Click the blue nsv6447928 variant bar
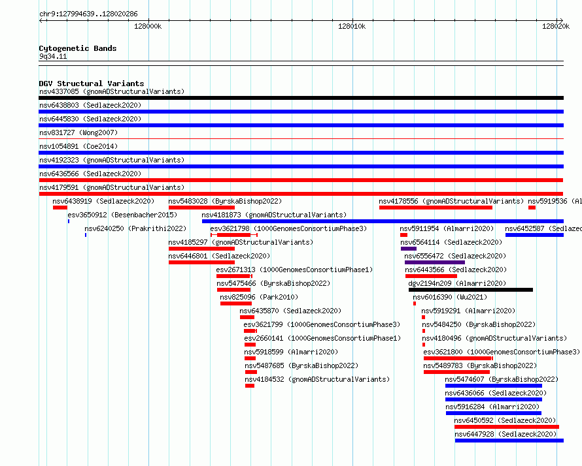The width and height of the screenshot is (582, 466). (509, 441)
